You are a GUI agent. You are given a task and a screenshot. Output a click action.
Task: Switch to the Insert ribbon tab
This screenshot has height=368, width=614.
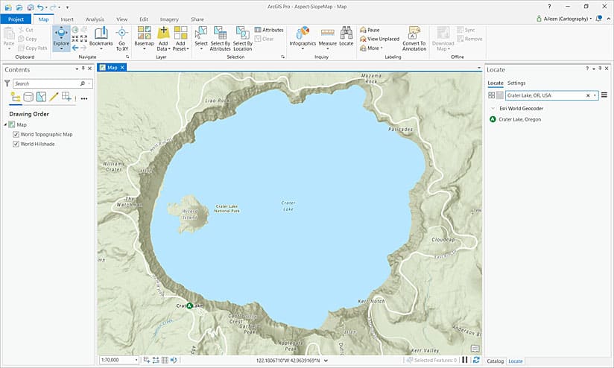pyautogui.click(x=67, y=19)
